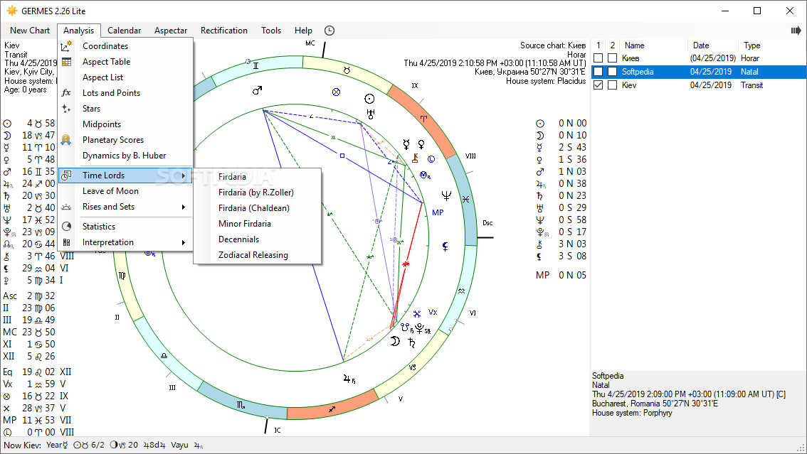
Task: Click column 2 header in chart list
Action: (613, 45)
